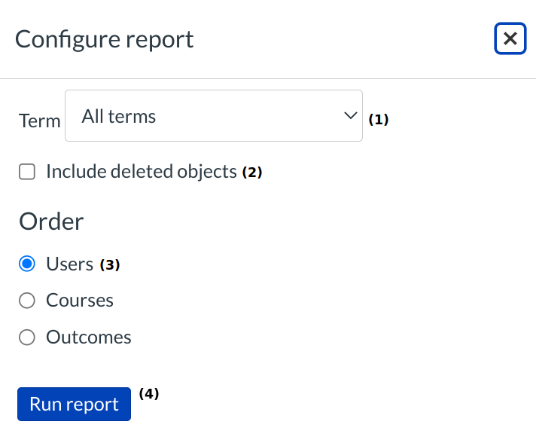This screenshot has height=446, width=536.
Task: Click the chevron arrow in Term selector
Action: (349, 115)
